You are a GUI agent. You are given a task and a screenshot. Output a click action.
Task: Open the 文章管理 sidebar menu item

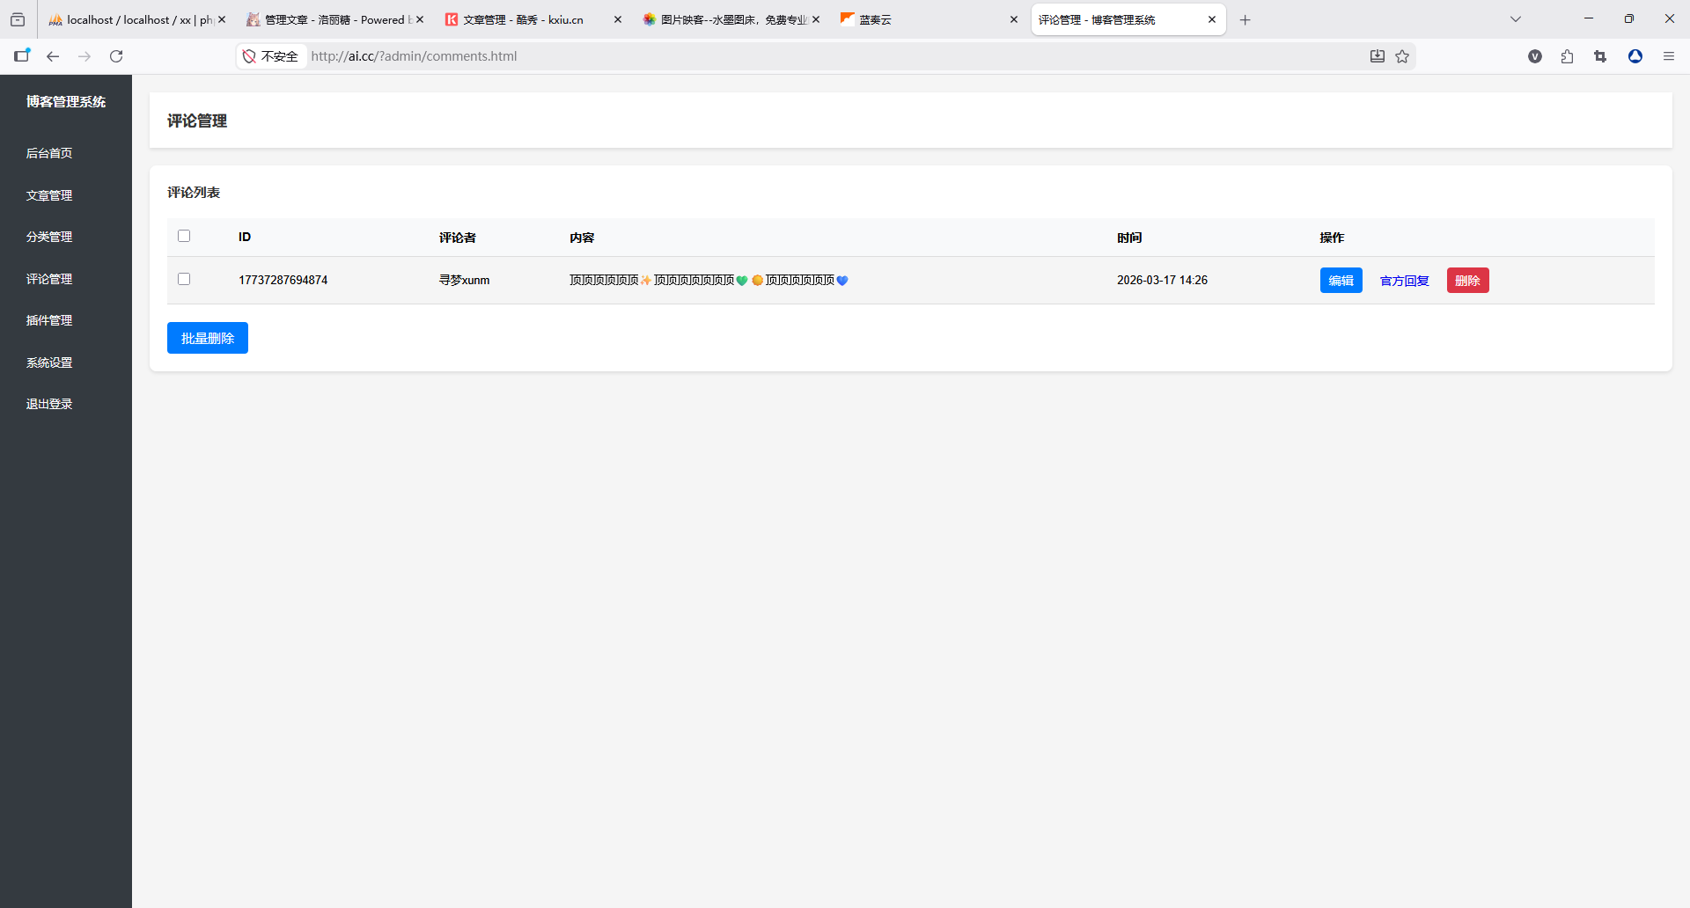(49, 195)
